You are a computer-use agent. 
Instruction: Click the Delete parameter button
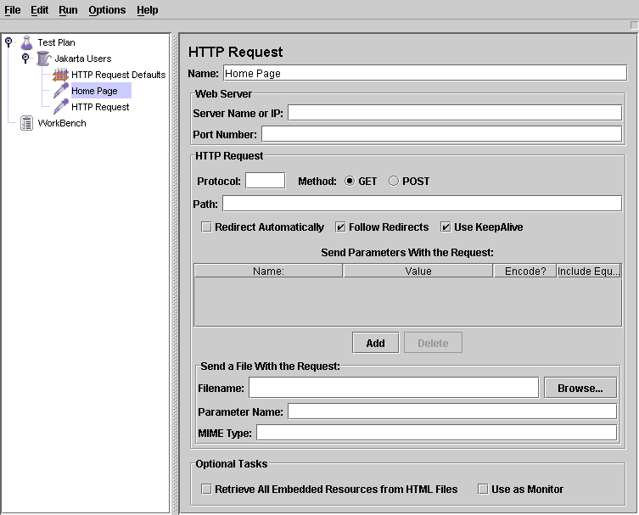click(433, 343)
